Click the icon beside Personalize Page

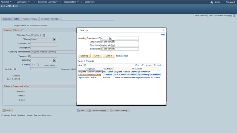pos(234,16)
